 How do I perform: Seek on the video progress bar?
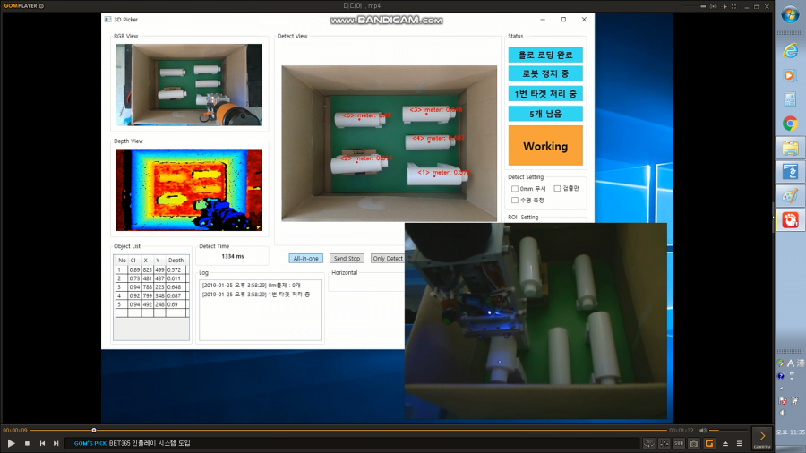348,430
